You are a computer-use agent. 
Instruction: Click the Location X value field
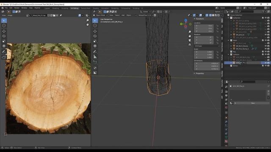204,26
